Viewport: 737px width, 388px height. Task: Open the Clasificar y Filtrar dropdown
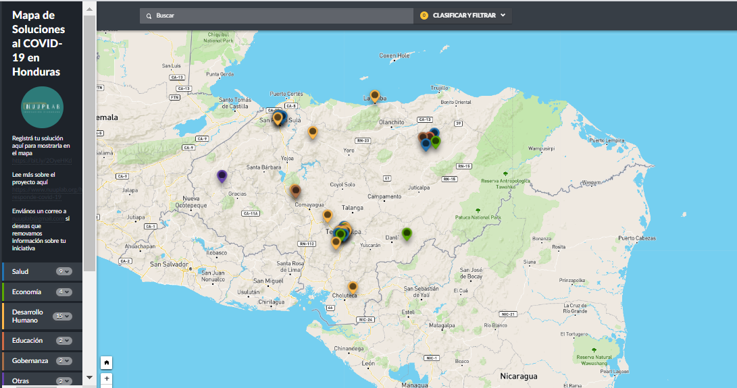point(463,16)
